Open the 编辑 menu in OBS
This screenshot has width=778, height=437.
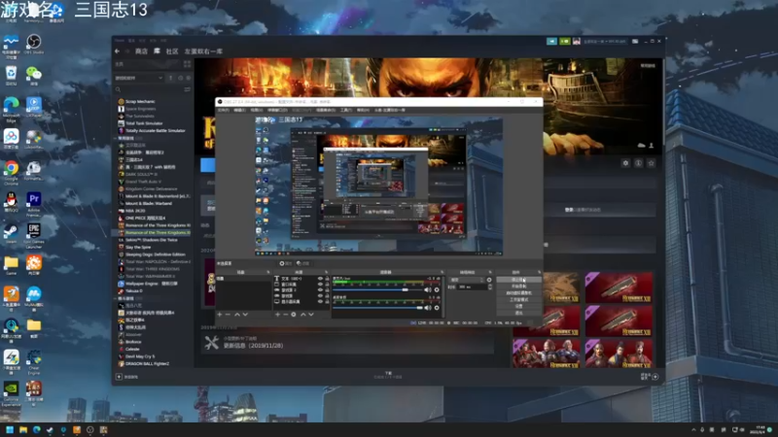coord(239,110)
